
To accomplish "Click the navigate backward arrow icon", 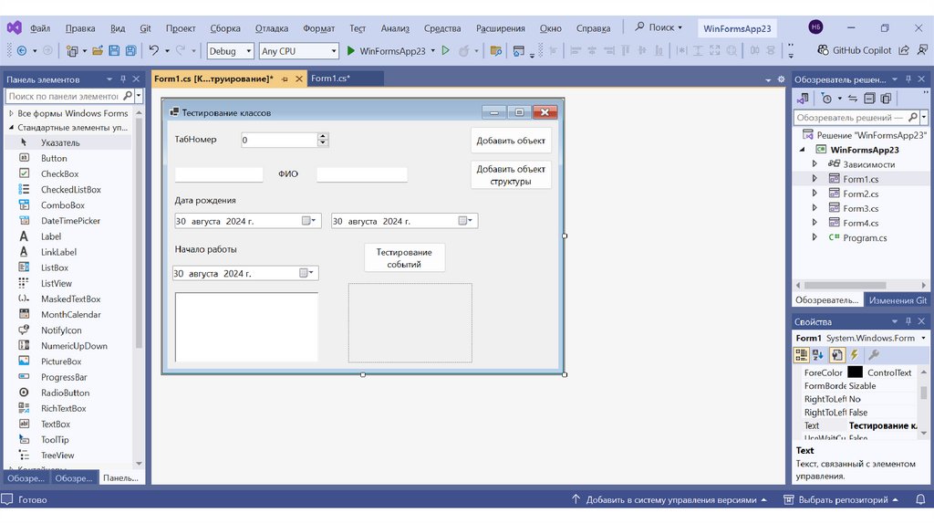I will 22,51.
